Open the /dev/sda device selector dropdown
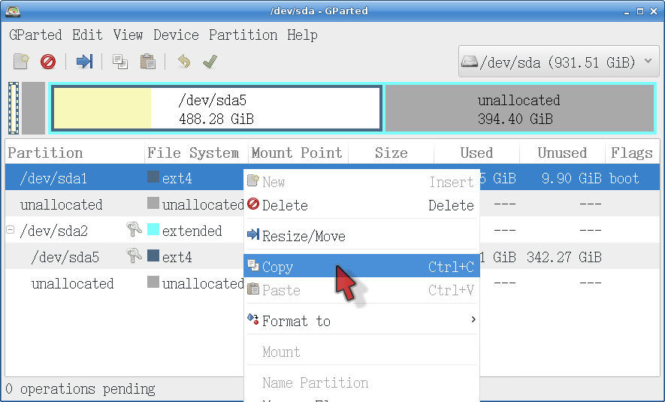Viewport: 665px width, 402px height. point(559,62)
